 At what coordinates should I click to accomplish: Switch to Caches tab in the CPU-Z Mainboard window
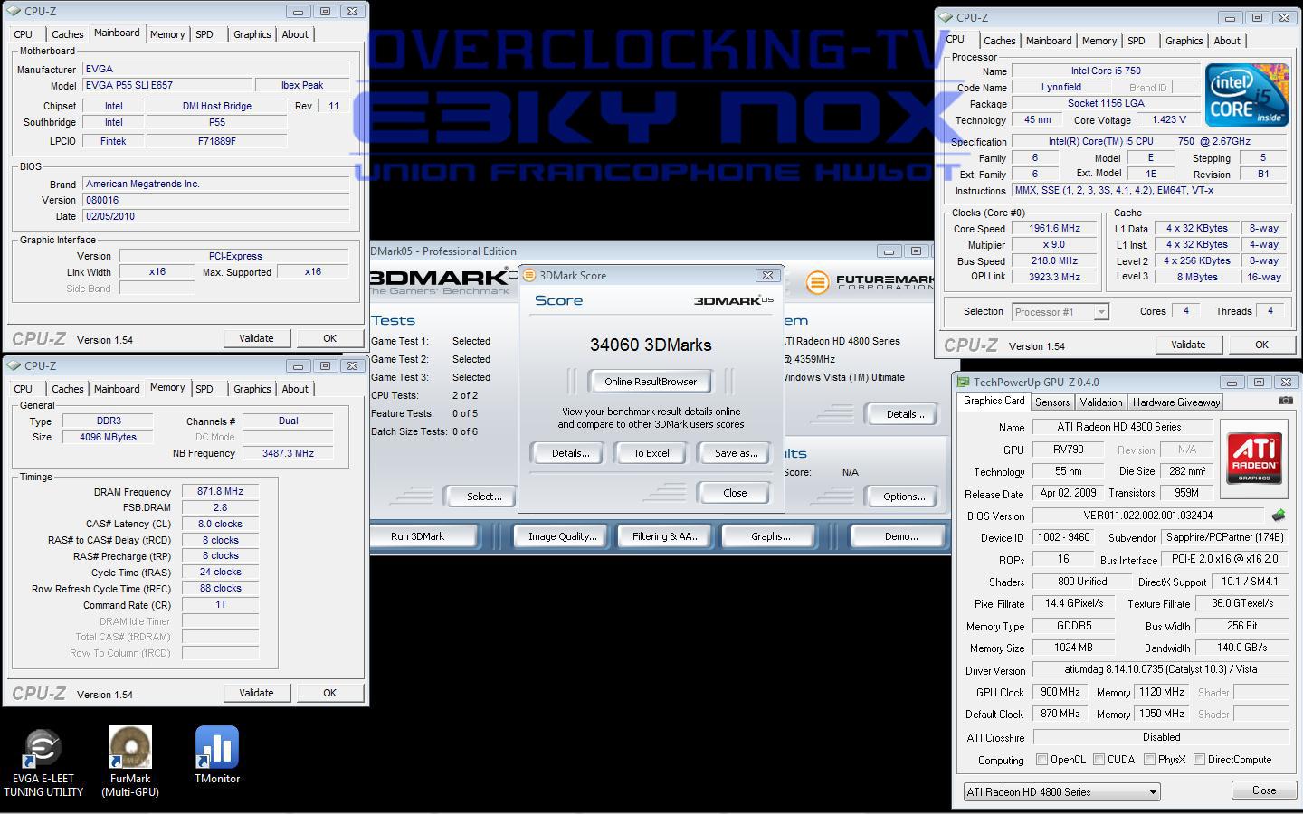[67, 34]
